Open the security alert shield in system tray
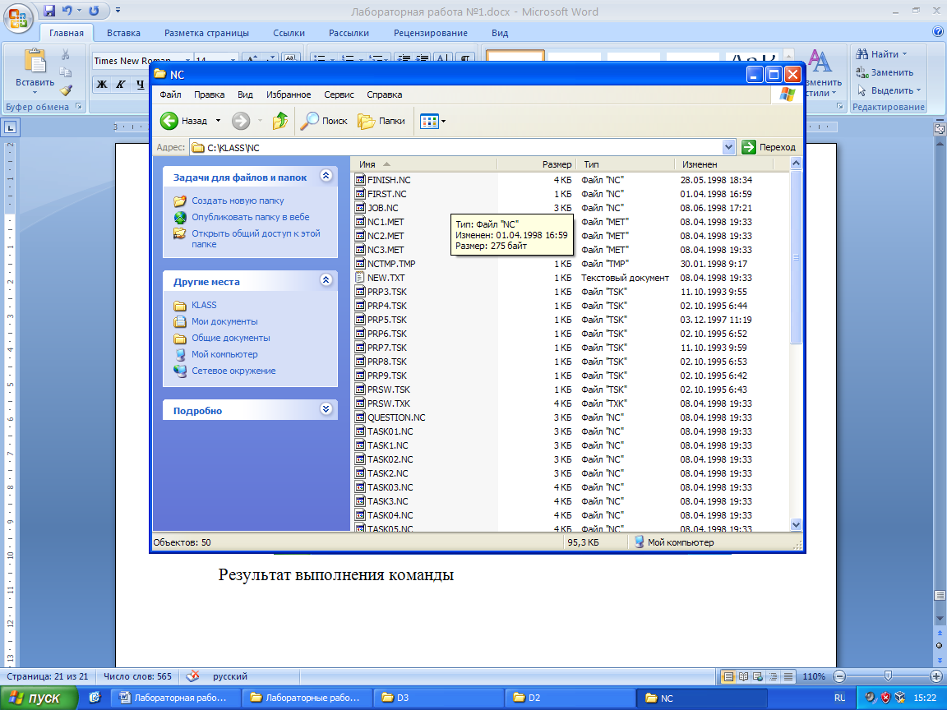Viewport: 947px width, 710px height. 885,698
